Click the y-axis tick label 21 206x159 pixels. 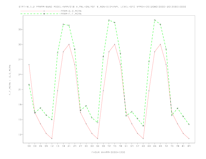[20, 89]
